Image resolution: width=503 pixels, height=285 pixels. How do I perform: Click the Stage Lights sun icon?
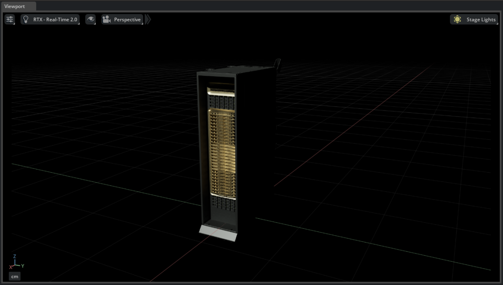click(x=457, y=19)
